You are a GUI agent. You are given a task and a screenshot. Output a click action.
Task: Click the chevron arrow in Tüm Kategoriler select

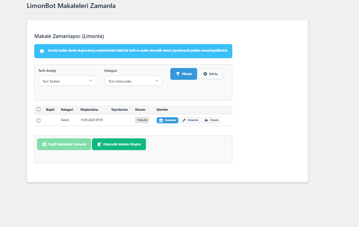click(x=157, y=81)
